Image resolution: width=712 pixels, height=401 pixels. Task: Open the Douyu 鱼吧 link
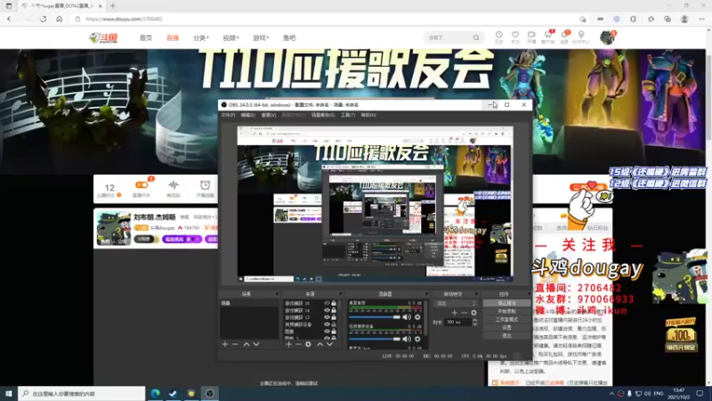pos(289,38)
